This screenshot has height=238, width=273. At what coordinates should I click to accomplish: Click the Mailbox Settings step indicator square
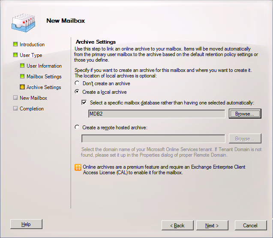[22, 76]
